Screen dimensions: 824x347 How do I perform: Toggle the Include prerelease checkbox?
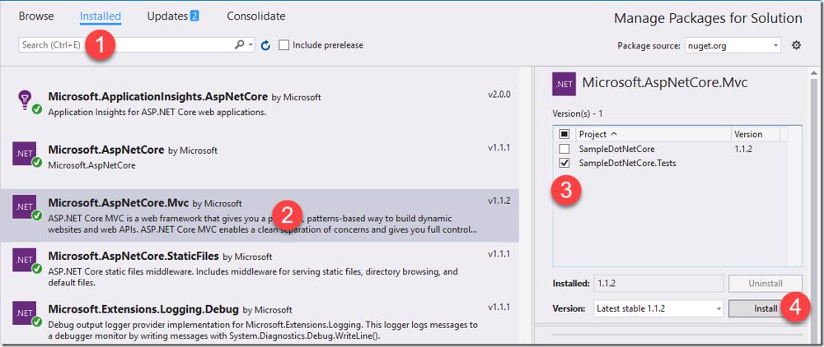tap(283, 45)
